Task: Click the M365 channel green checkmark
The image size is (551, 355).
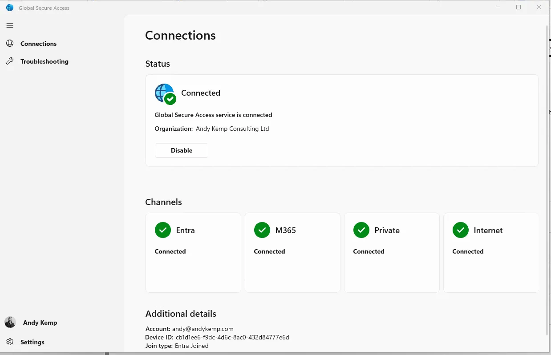Action: 262,230
